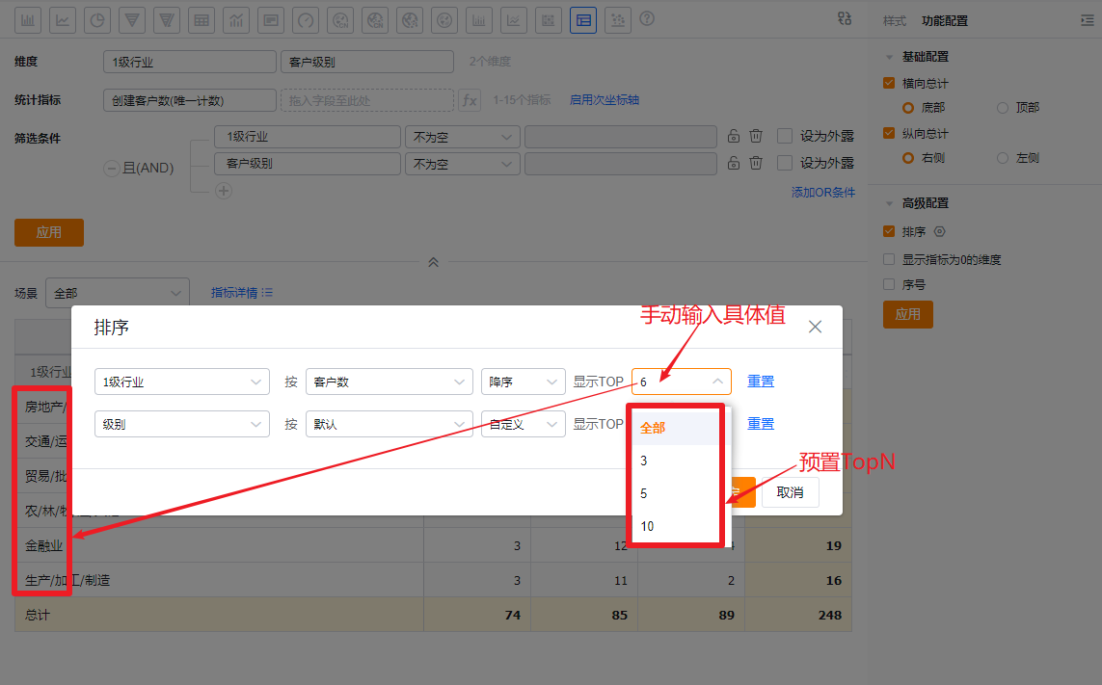The image size is (1102, 685).
Task: Choose 5 in the TOP dropdown list
Action: click(x=676, y=493)
